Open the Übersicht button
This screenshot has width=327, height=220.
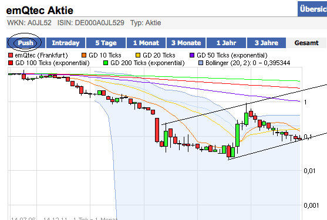(x=312, y=9)
